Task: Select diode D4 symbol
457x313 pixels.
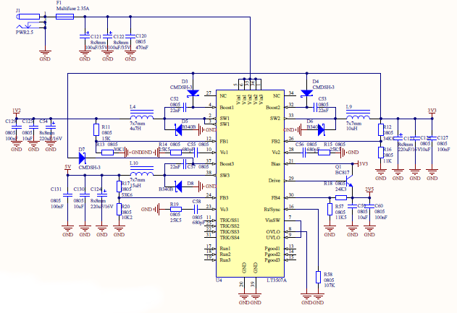Action: [x=306, y=93]
